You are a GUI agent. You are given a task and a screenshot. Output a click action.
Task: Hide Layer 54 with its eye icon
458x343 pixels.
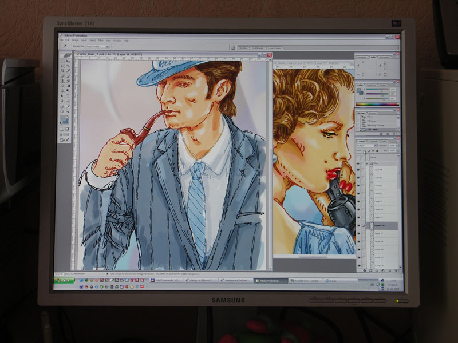pos(359,209)
